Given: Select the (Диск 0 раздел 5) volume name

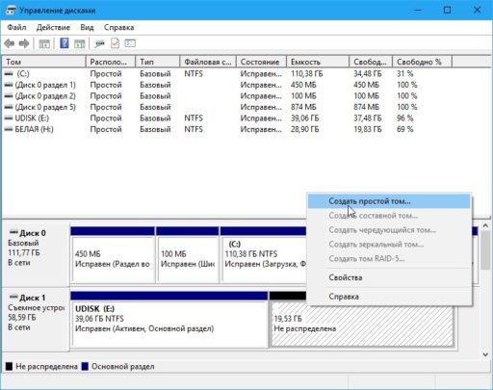Looking at the screenshot, I should pos(45,107).
